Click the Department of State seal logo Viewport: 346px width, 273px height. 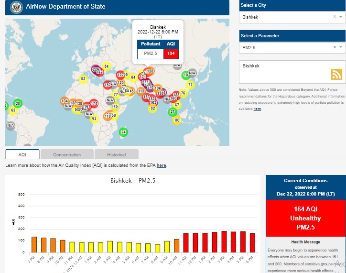[x=17, y=8]
